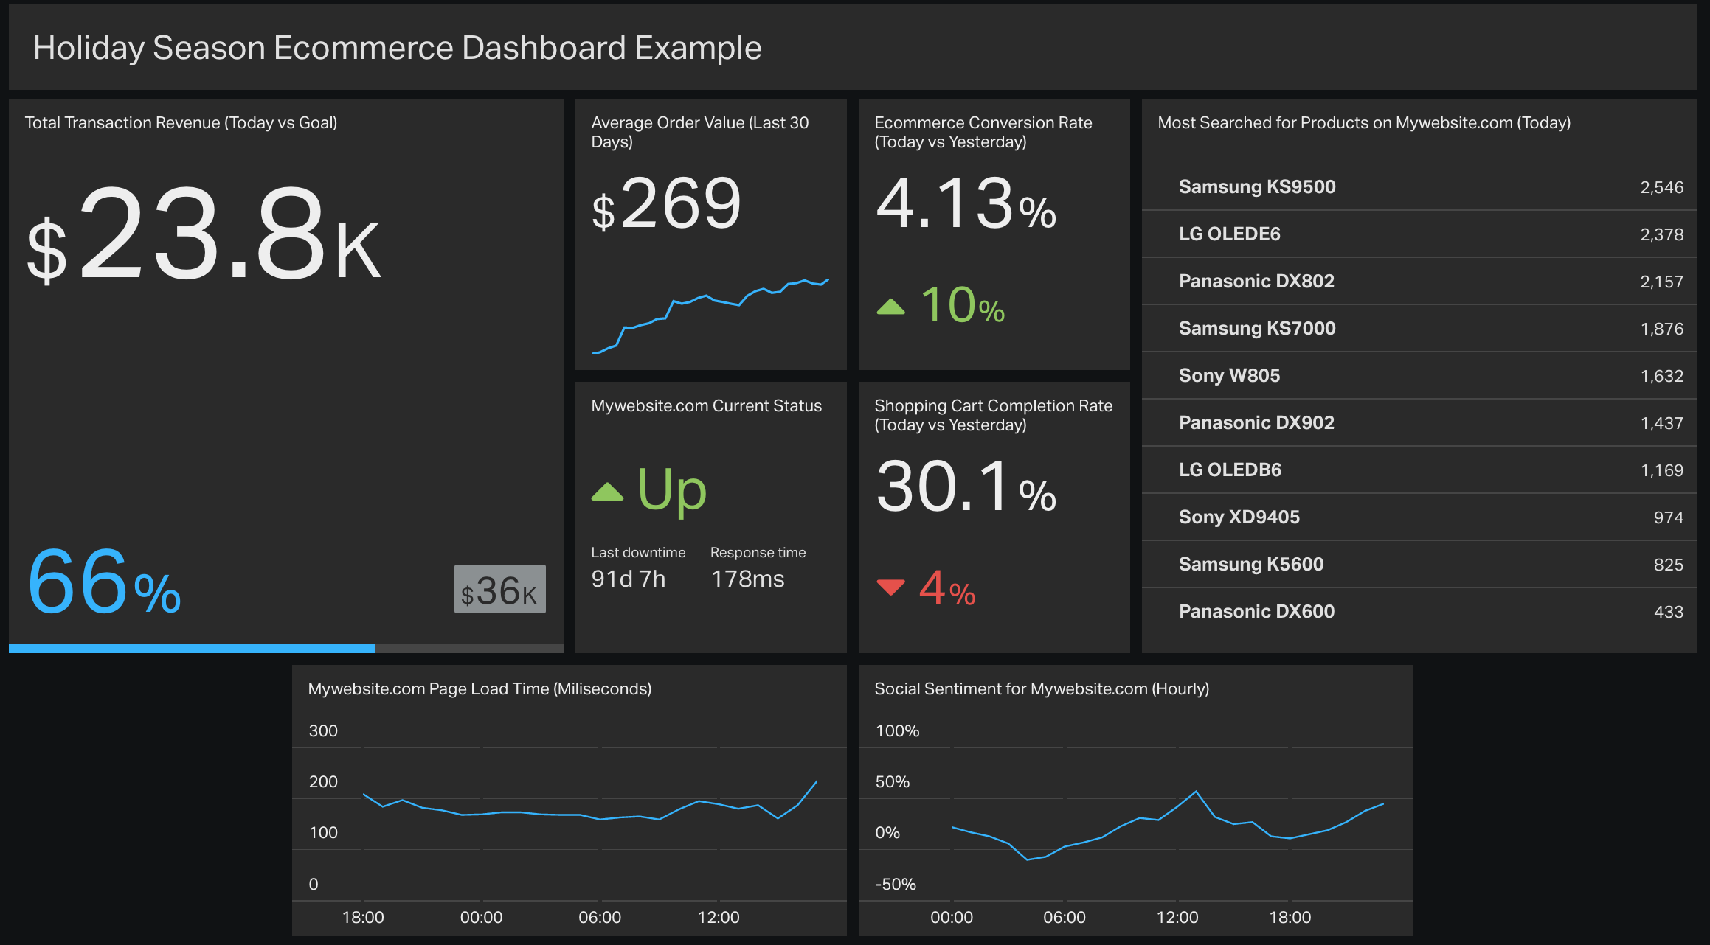Click the 1,437 search count value
Viewport: 1710px width, 945px height.
(1661, 424)
